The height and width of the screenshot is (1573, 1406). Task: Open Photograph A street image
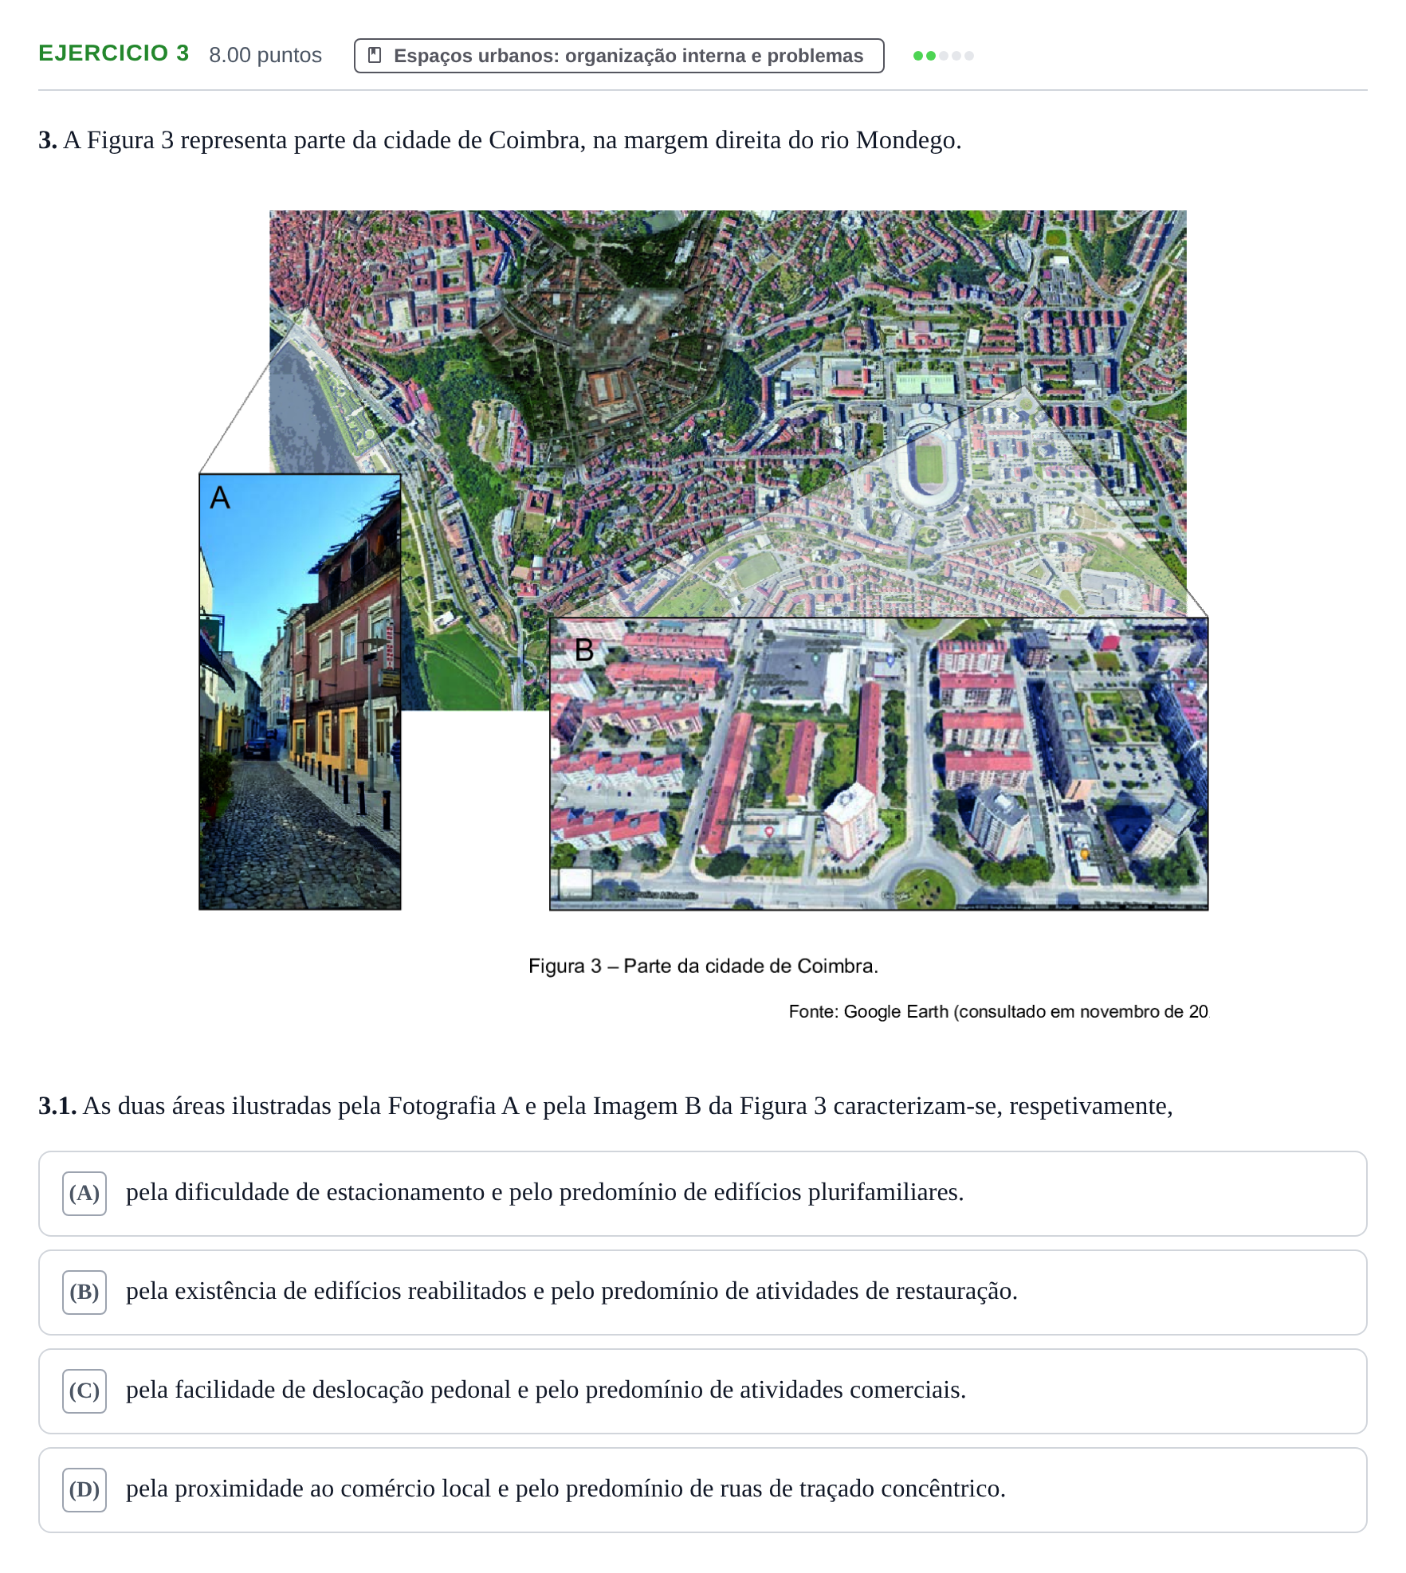point(300,692)
